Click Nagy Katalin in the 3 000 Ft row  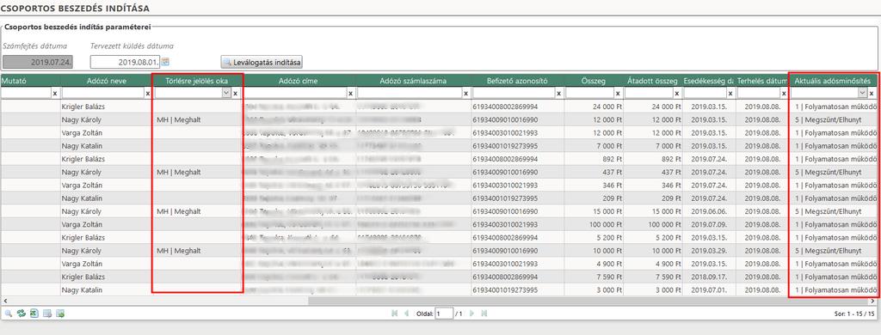82,290
